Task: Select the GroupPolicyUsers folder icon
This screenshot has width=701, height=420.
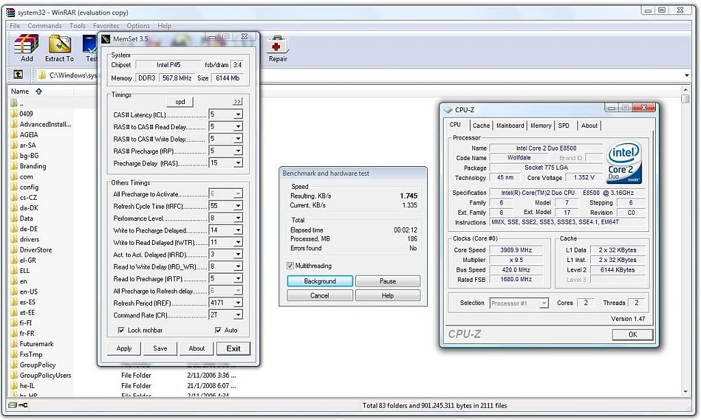Action: click(x=14, y=375)
